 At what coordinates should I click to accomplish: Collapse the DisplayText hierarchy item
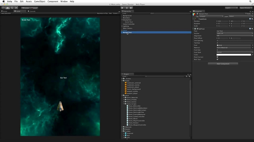(122, 20)
